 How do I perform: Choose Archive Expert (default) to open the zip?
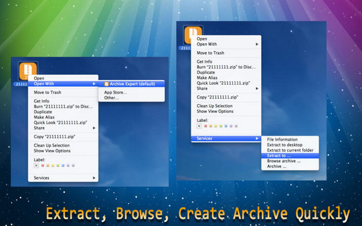point(132,84)
